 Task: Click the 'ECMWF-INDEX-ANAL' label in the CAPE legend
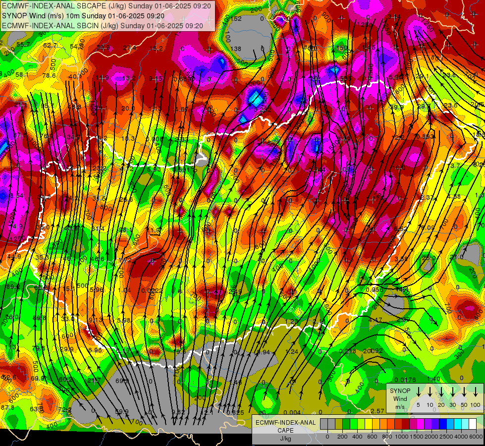coord(285,423)
